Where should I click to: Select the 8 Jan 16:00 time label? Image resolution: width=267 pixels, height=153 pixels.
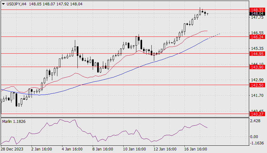click(x=103, y=149)
